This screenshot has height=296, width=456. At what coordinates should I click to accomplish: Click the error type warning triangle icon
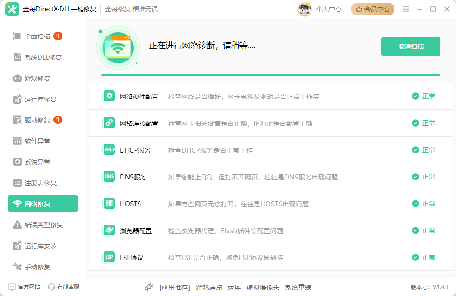[x=17, y=225]
